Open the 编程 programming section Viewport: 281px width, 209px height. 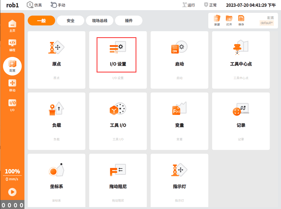tap(12, 45)
